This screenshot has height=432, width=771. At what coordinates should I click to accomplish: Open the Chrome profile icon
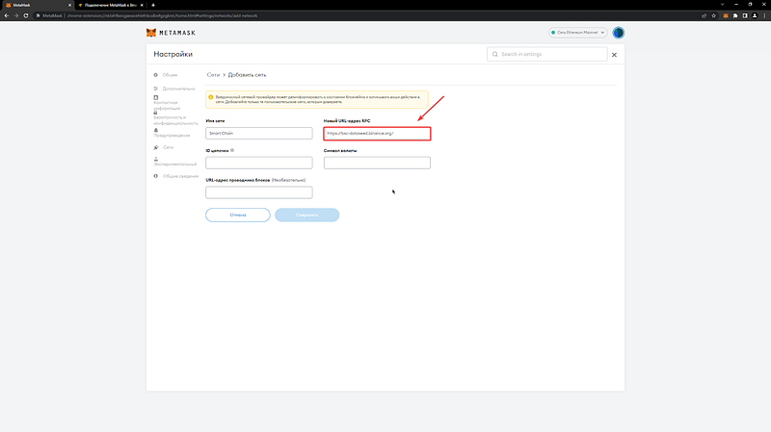[x=755, y=15]
